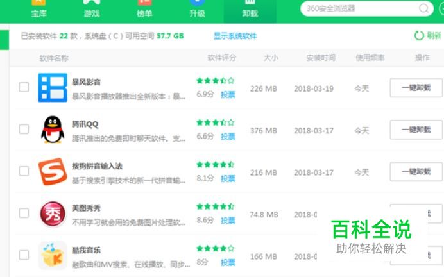
Task: Click the 6.9分 score text
Action: pyautogui.click(x=205, y=94)
